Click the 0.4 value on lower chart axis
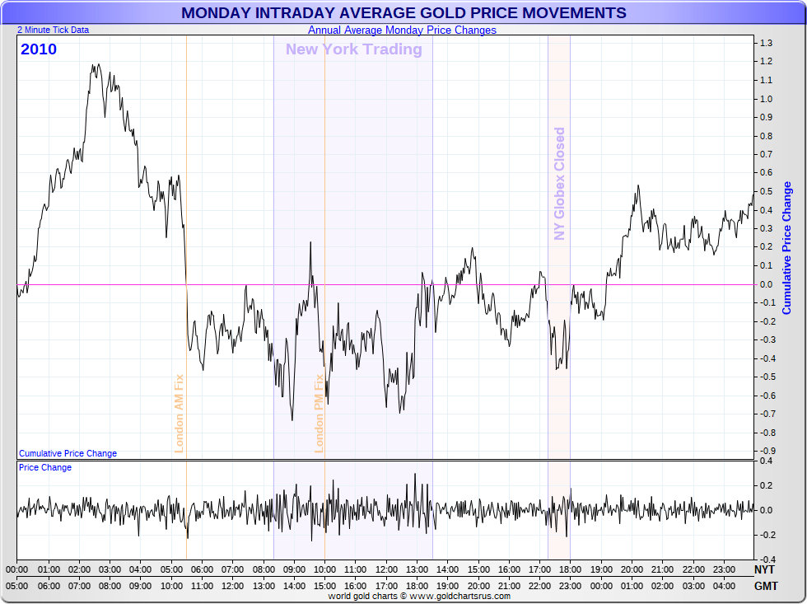This screenshot has height=604, width=807. pos(766,461)
